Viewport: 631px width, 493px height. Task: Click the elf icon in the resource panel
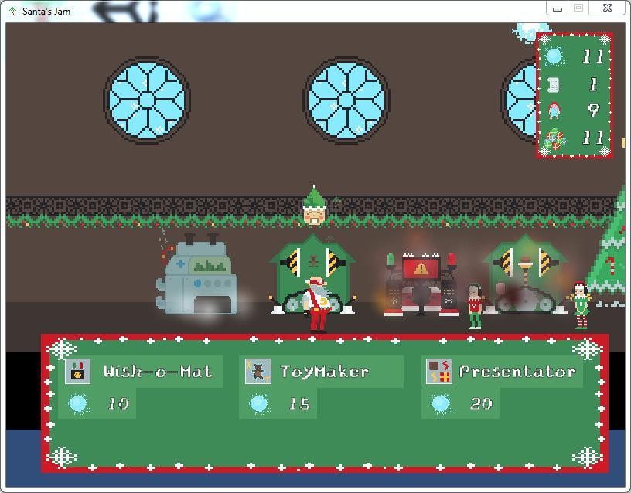[552, 109]
